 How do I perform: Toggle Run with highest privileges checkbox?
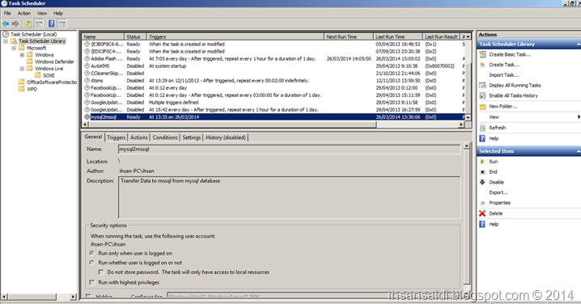[x=92, y=282]
